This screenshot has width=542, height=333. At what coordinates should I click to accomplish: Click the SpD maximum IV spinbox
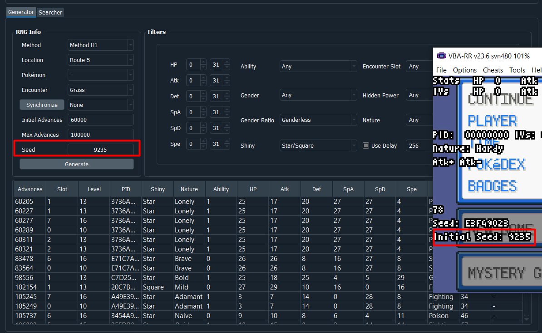220,128
